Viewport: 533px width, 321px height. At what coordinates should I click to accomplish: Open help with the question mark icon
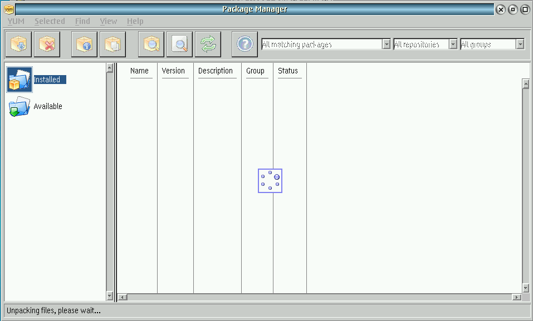pyautogui.click(x=245, y=44)
